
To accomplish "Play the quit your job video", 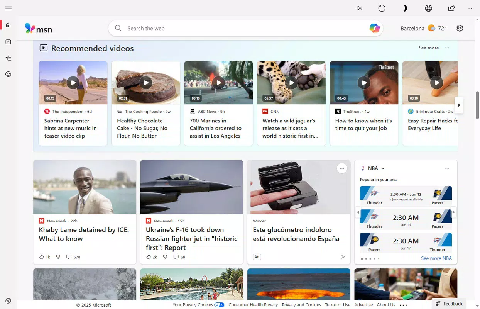I will point(364,83).
